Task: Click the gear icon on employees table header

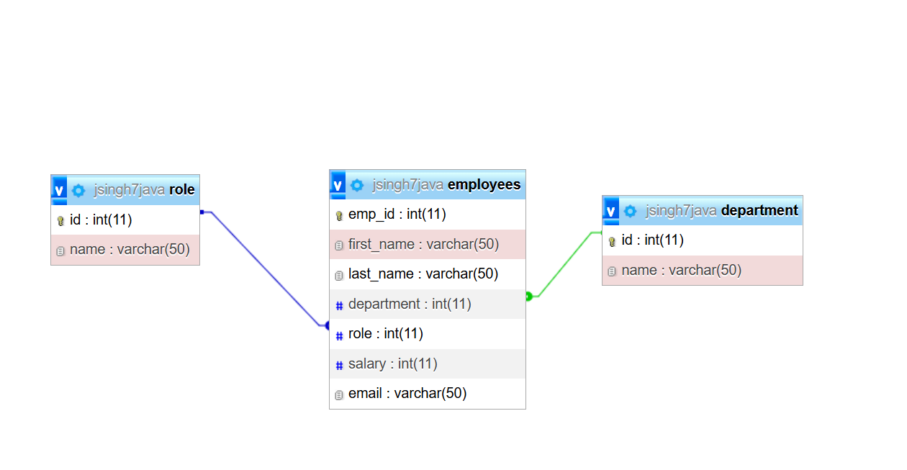Action: [x=357, y=184]
